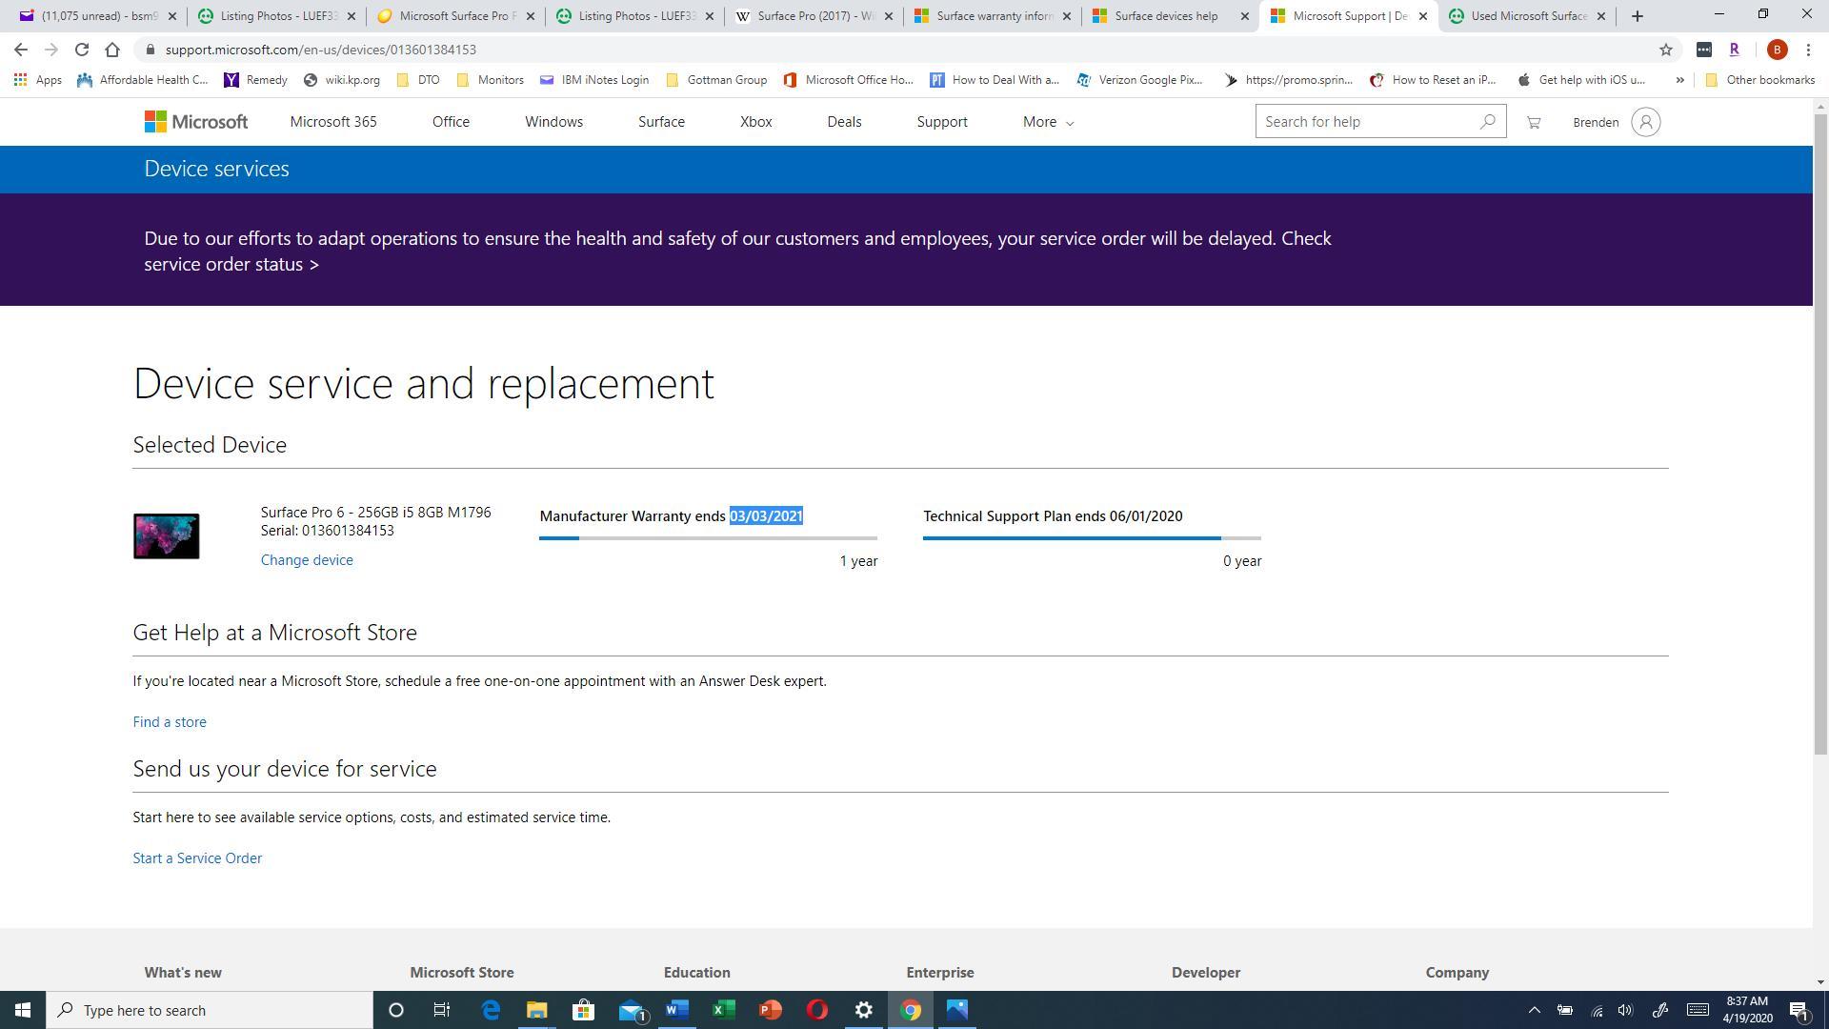Open Mail app in taskbar
Screen dimensions: 1829x1029
[631, 1010]
